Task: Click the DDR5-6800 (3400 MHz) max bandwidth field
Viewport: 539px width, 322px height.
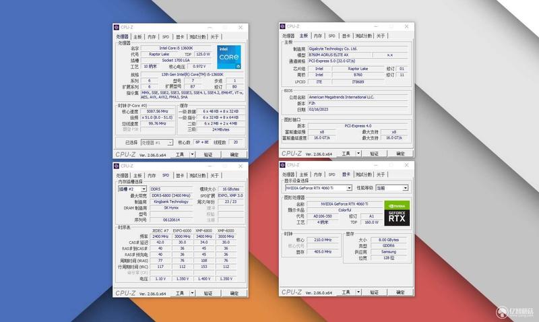Action: (171, 195)
